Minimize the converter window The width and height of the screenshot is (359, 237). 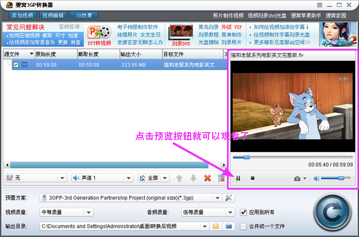click(x=329, y=5)
